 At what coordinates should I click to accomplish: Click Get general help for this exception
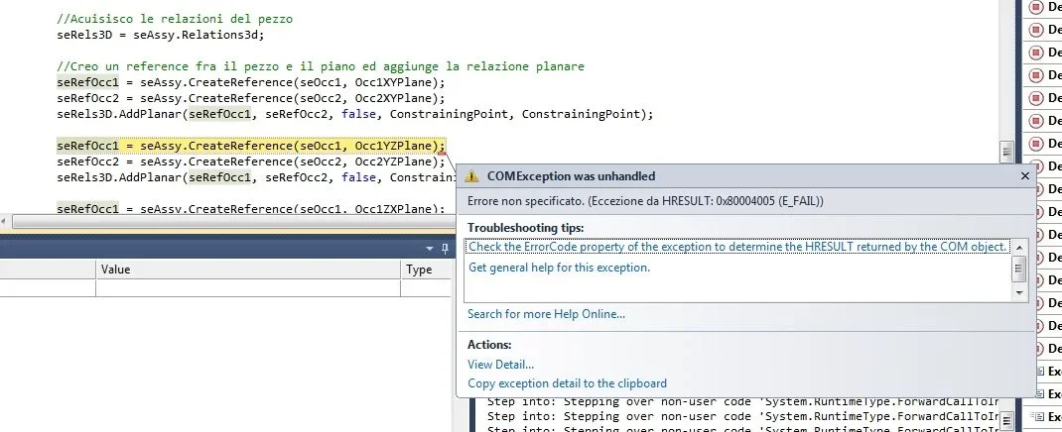(559, 268)
